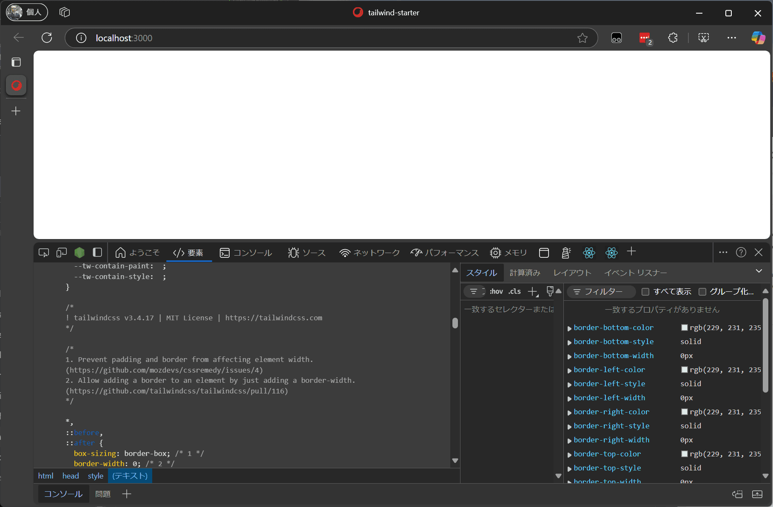Click the browser refresh button
Screen dimensions: 773x507
coord(47,38)
